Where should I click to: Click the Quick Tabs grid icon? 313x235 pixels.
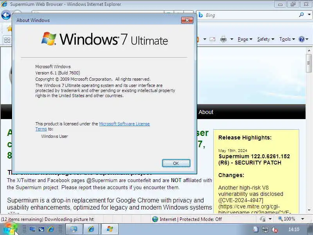[x=7, y=40]
